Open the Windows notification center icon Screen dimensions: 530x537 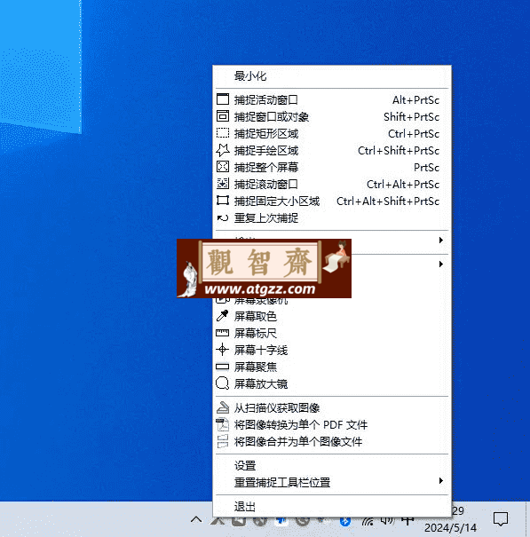point(500,519)
